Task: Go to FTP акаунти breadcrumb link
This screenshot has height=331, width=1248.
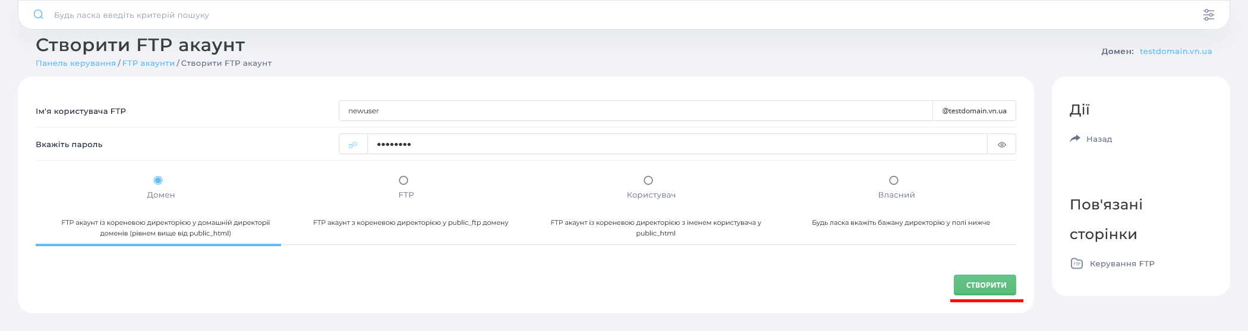Action: (x=149, y=63)
